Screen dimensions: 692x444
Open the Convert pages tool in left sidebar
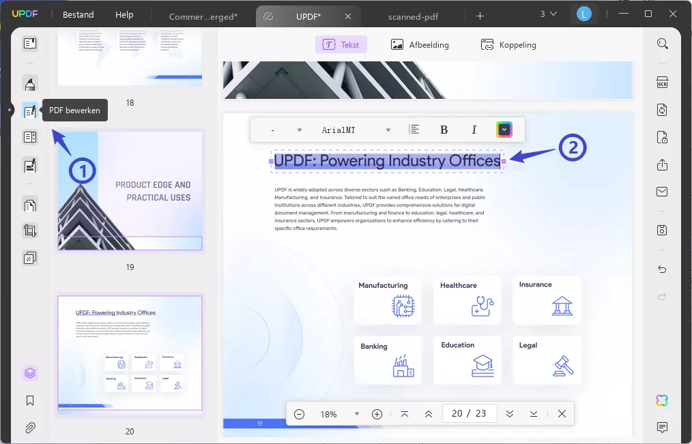30,205
